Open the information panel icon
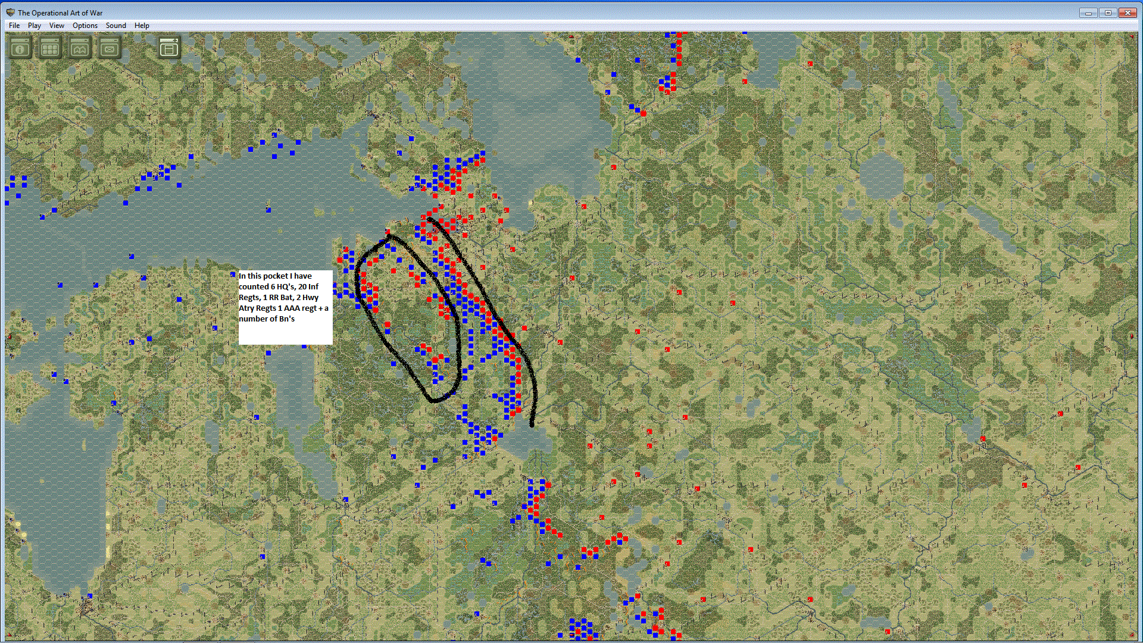1143x643 pixels. [20, 49]
